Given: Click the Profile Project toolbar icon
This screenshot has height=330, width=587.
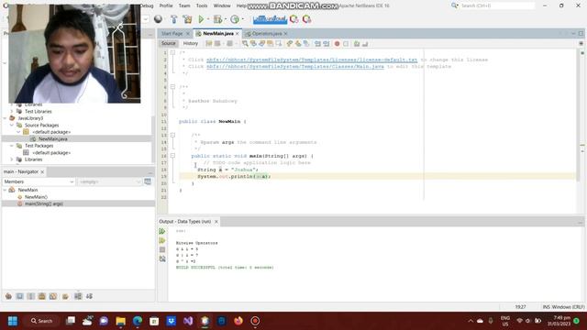Looking at the screenshot, I should (x=235, y=19).
